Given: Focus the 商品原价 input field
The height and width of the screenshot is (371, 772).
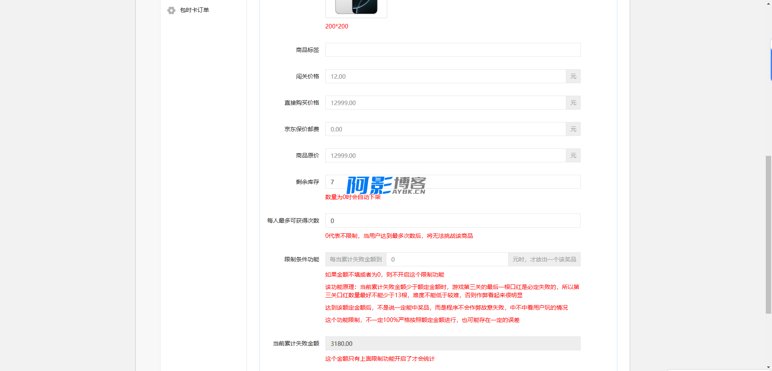Looking at the screenshot, I should (445, 155).
